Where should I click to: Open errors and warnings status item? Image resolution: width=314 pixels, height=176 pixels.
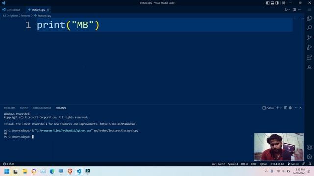pyautogui.click(x=8, y=164)
